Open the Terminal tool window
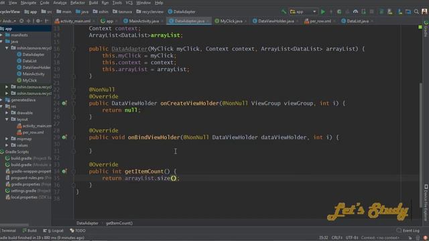This screenshot has width=429, height=241. tap(8, 230)
